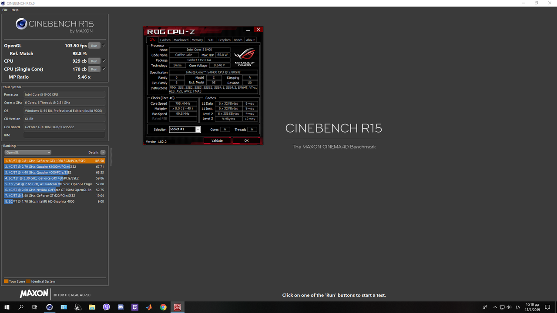
Task: Select ranking row Quadro 4000
Action: click(54, 173)
